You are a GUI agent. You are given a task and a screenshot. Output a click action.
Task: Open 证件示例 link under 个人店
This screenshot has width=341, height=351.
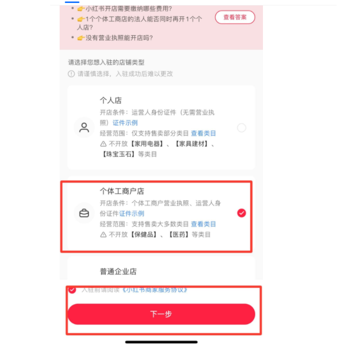tap(125, 123)
